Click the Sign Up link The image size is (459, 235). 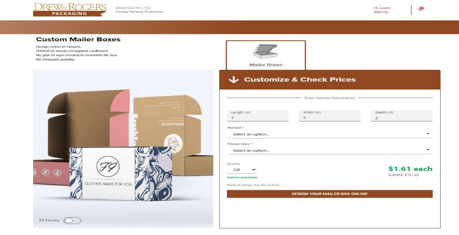(x=381, y=12)
